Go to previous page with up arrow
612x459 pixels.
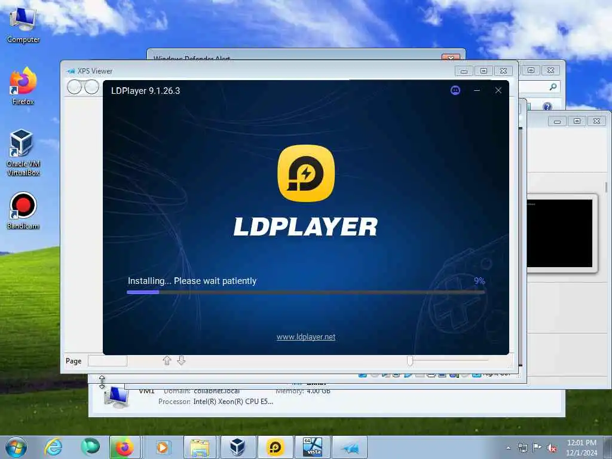[167, 360]
